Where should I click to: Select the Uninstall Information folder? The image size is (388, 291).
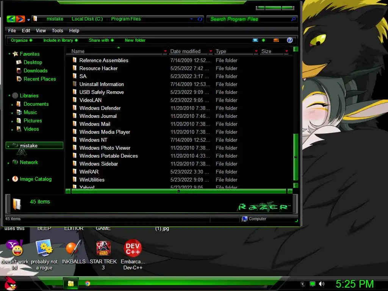pos(102,84)
